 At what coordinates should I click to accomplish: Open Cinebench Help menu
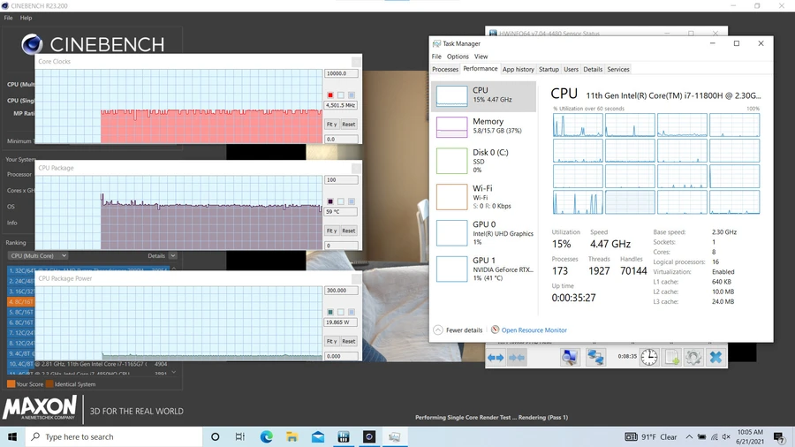[x=26, y=18]
